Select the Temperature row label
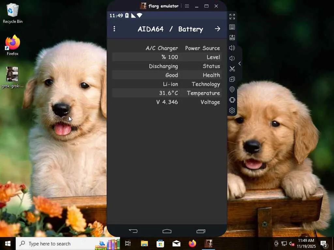The width and height of the screenshot is (334, 250). (204, 93)
